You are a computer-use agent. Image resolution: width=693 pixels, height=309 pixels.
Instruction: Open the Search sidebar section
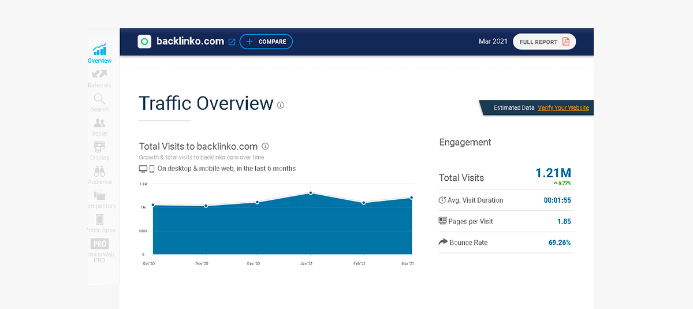tap(99, 103)
